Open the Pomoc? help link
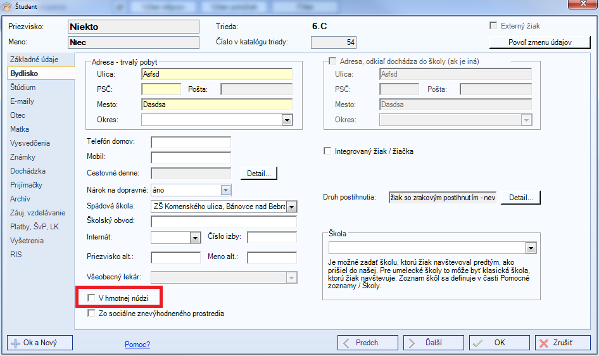 click(x=137, y=345)
